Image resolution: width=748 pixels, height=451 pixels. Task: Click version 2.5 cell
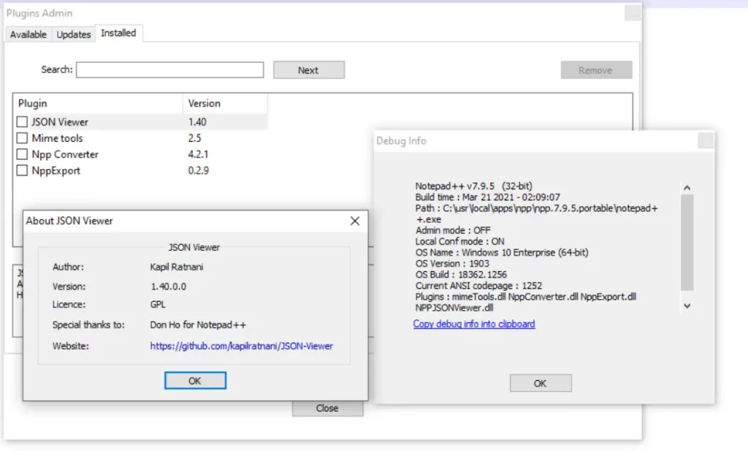coord(194,138)
